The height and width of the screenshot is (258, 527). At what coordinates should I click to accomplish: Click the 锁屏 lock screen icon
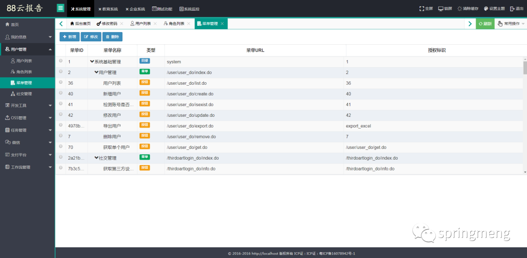[441, 9]
